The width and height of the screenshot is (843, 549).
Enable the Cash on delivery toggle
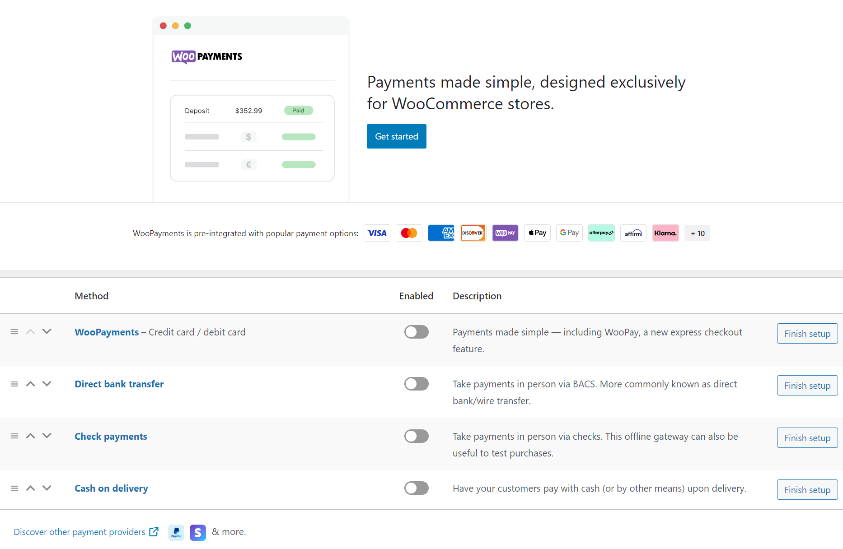[x=417, y=488]
